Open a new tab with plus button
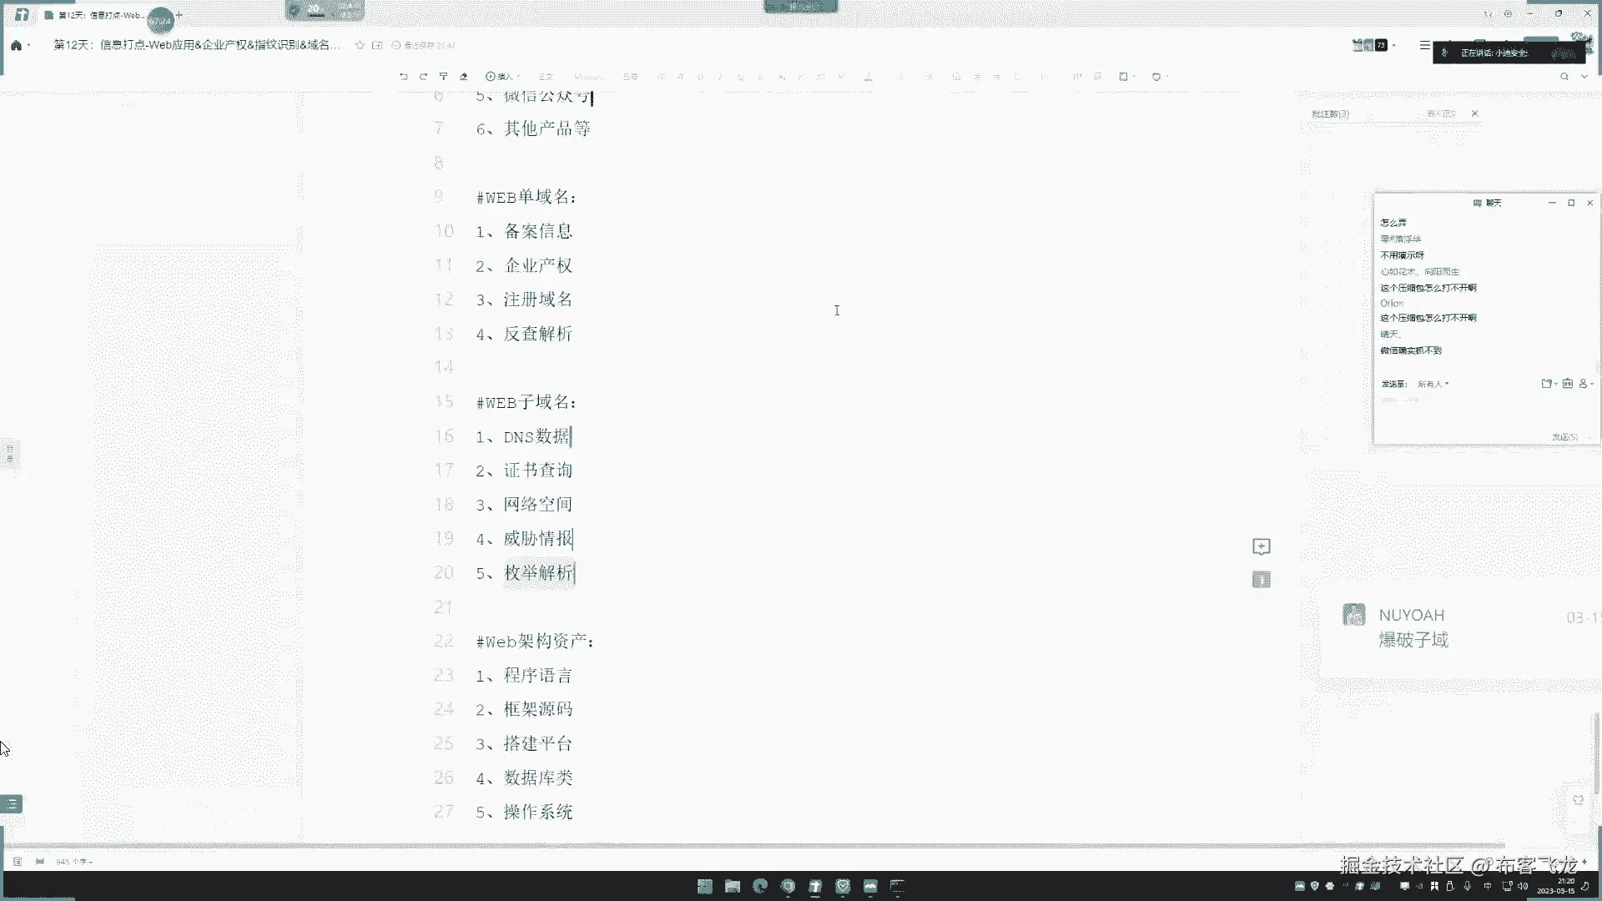This screenshot has width=1602, height=901. click(x=179, y=15)
